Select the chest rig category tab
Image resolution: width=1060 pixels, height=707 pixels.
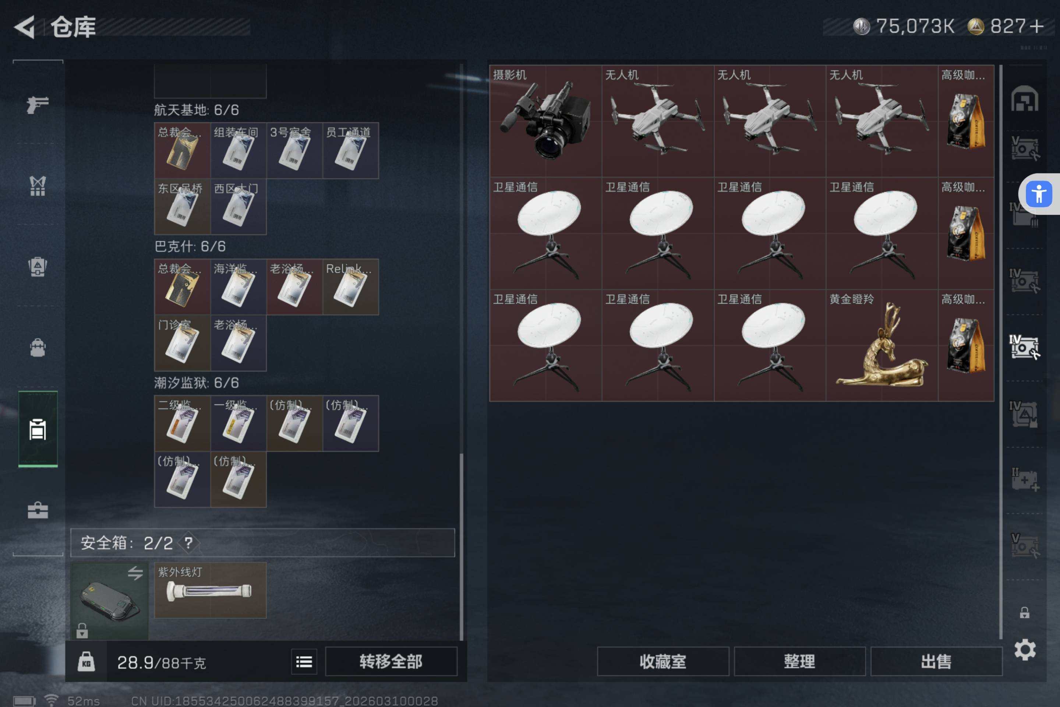coord(38,186)
